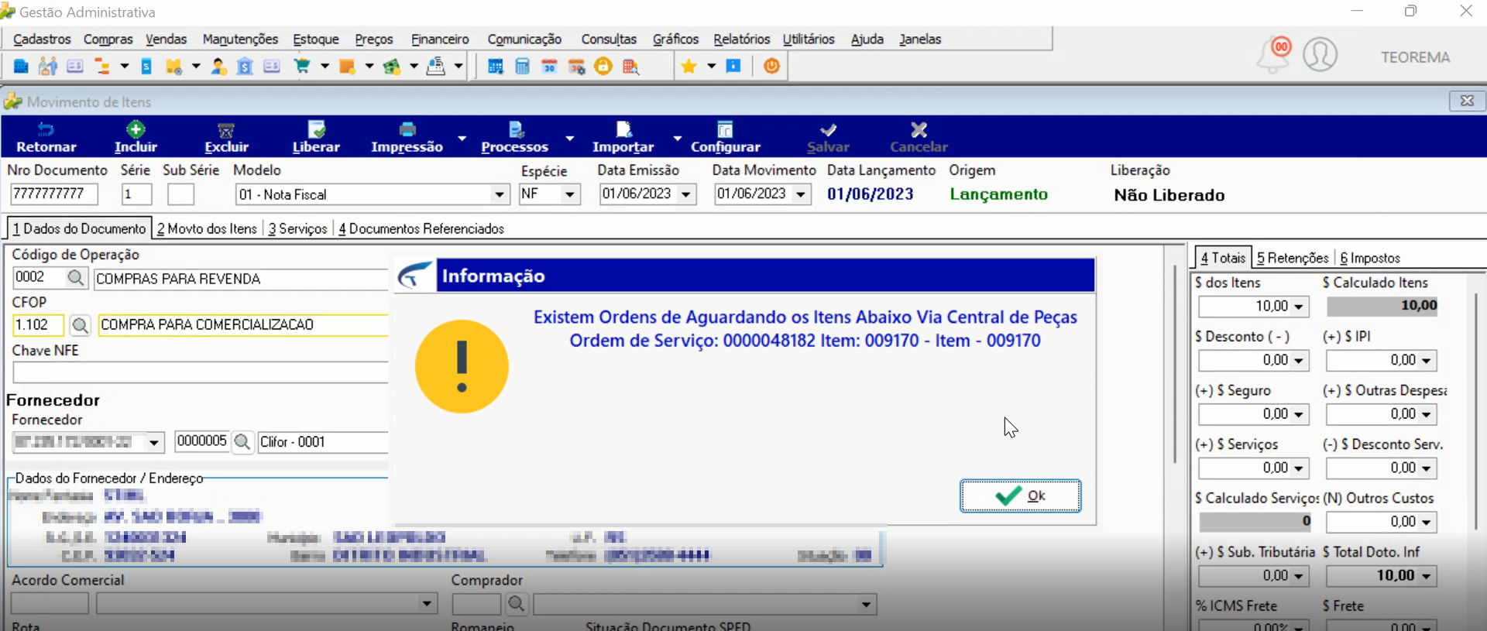Screen dimensions: 1487x631
Task: Switch to 6 Impostos tab
Action: click(1370, 258)
